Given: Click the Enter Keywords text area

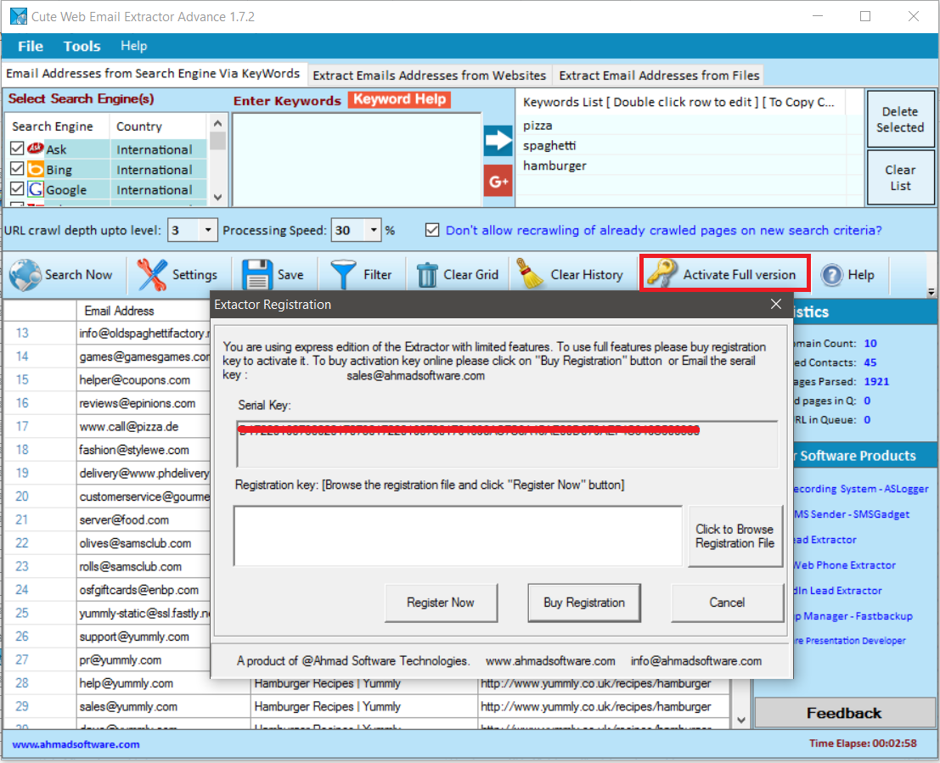Looking at the screenshot, I should [x=357, y=160].
